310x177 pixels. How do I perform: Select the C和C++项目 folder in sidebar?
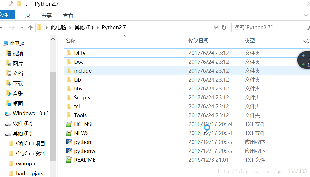[x=30, y=144]
